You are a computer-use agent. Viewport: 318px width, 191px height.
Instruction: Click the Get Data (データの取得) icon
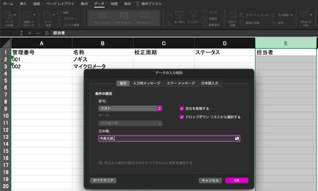tap(9, 15)
